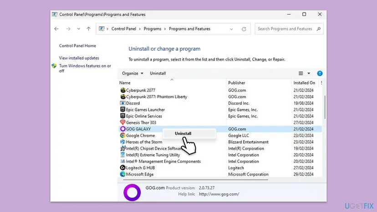This screenshot has height=212, width=377.
Task: Click the window title bar Control Panel icon
Action: point(55,15)
